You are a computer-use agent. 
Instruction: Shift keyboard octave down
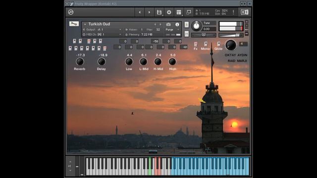click(x=70, y=170)
